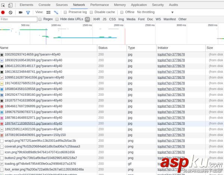Image resolution: width=224 pixels, height=175 pixels.
Task: Show overview waterfall view icon
Action: (x=56, y=12)
